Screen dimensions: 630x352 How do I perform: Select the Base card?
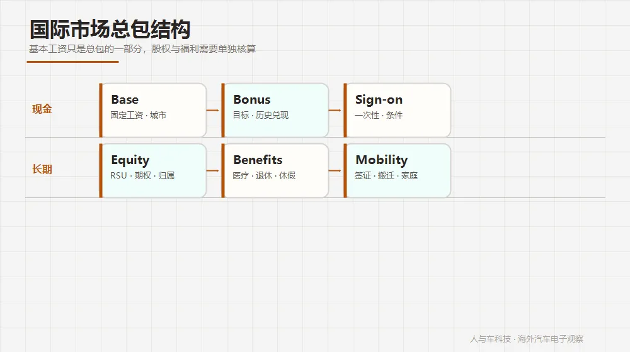(x=152, y=110)
